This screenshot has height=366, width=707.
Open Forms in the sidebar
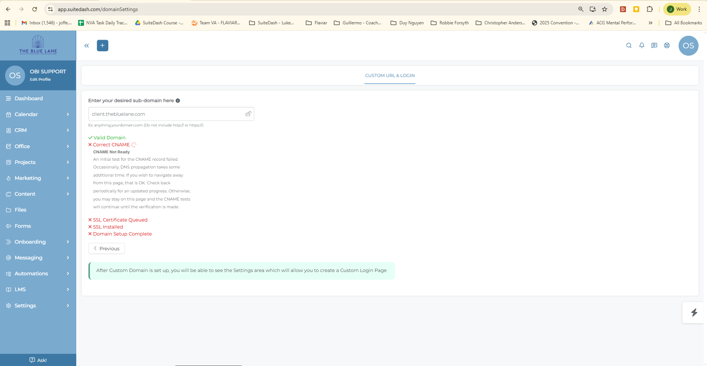pos(38,226)
